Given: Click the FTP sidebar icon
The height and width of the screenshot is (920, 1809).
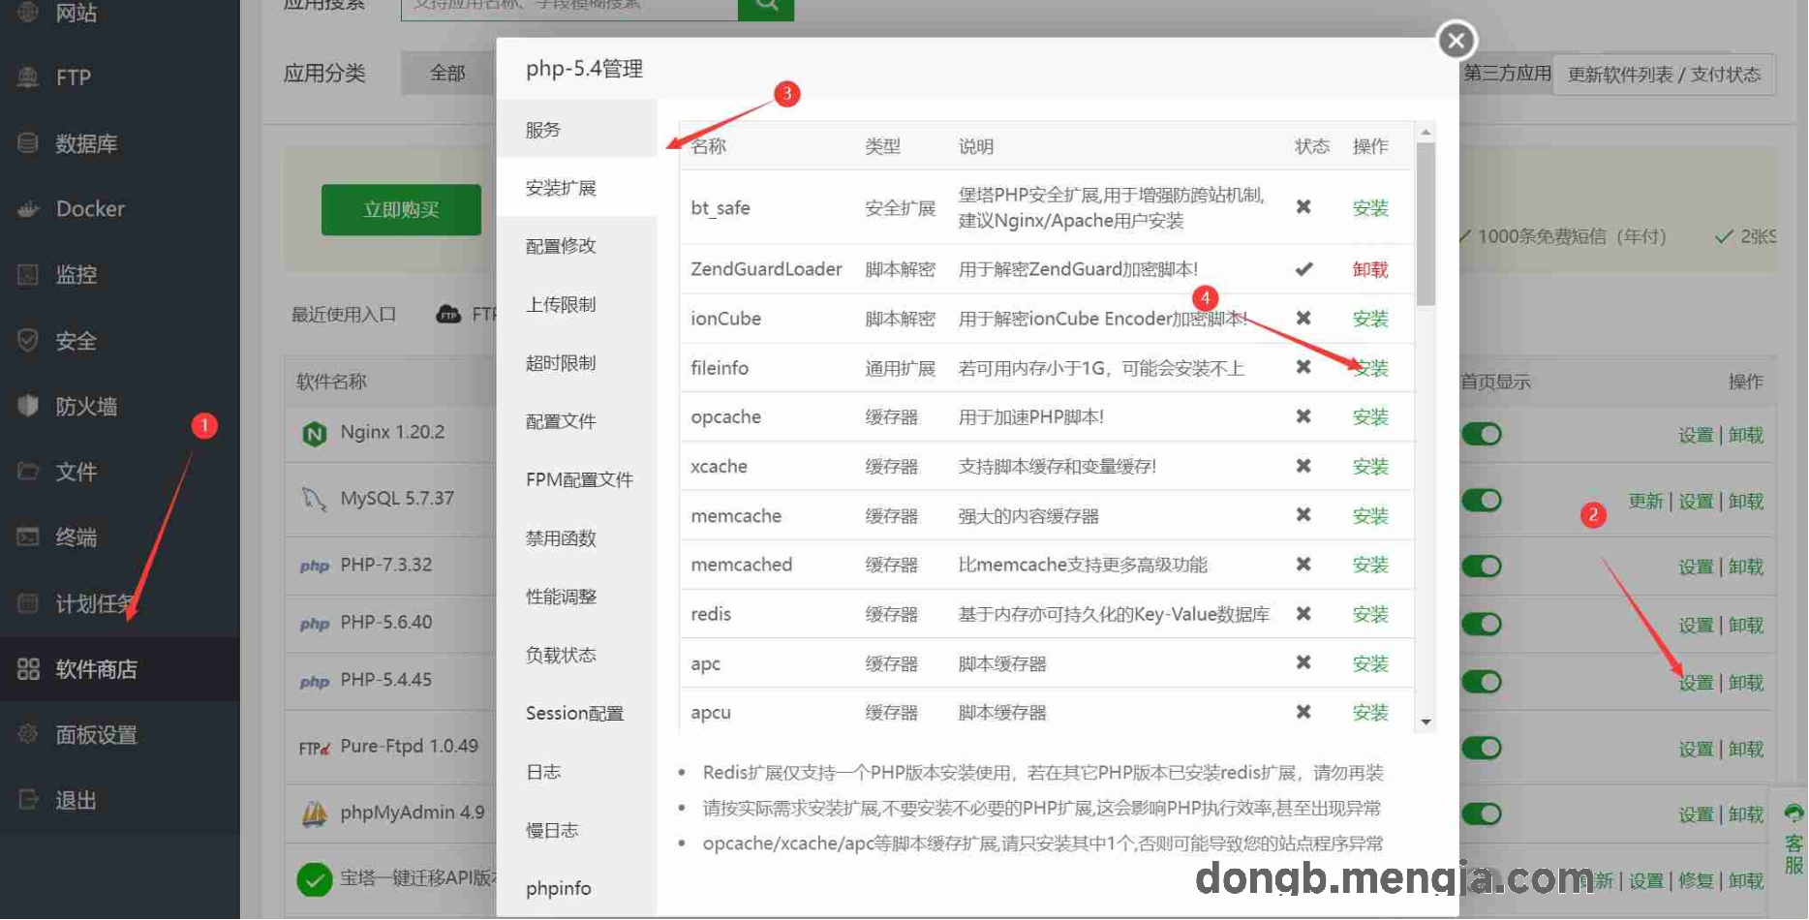Looking at the screenshot, I should coord(28,77).
